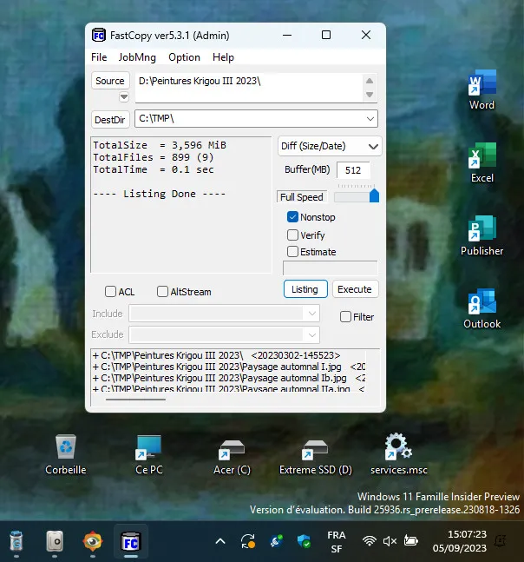Click the eye-shaped app in taskbar

tap(92, 541)
